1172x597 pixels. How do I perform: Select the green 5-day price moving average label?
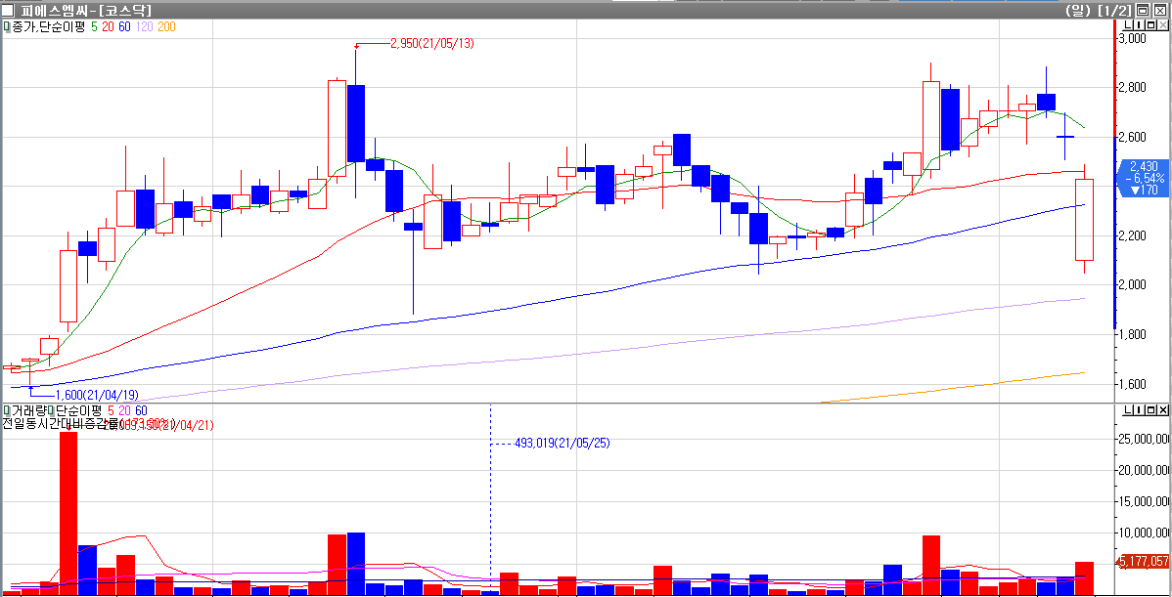[x=94, y=26]
